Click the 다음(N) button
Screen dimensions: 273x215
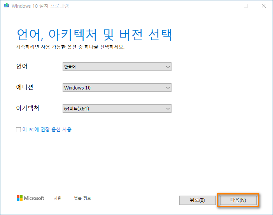pyautogui.click(x=238, y=200)
